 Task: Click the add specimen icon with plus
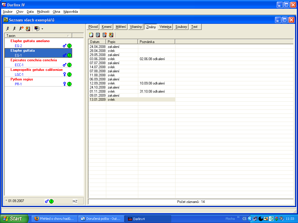(21, 28)
